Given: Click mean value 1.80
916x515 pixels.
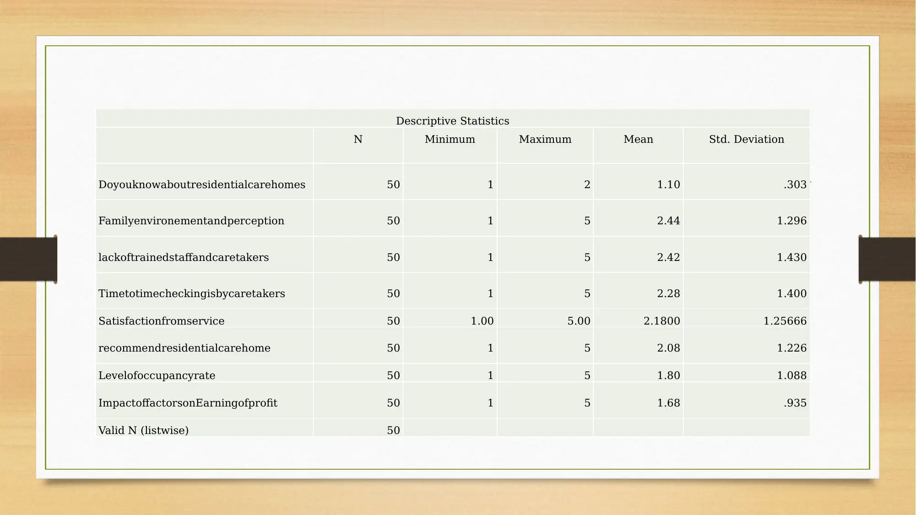Looking at the screenshot, I should (x=668, y=375).
